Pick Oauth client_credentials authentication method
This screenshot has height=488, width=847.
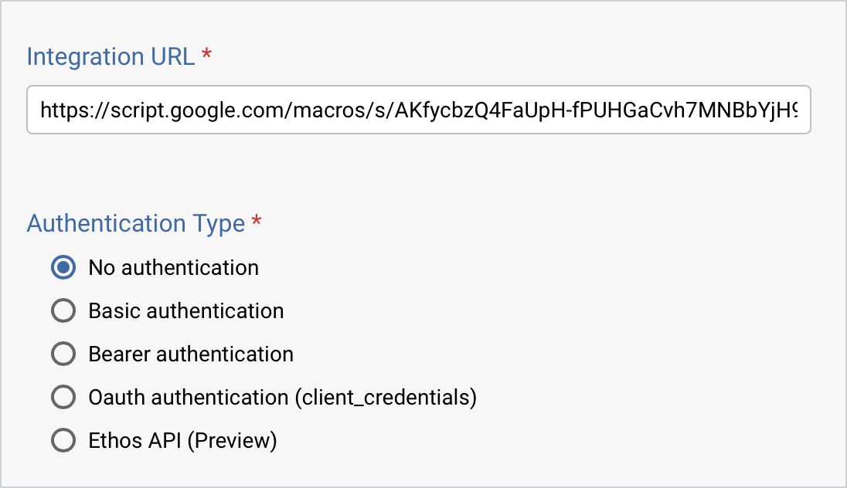[63, 397]
